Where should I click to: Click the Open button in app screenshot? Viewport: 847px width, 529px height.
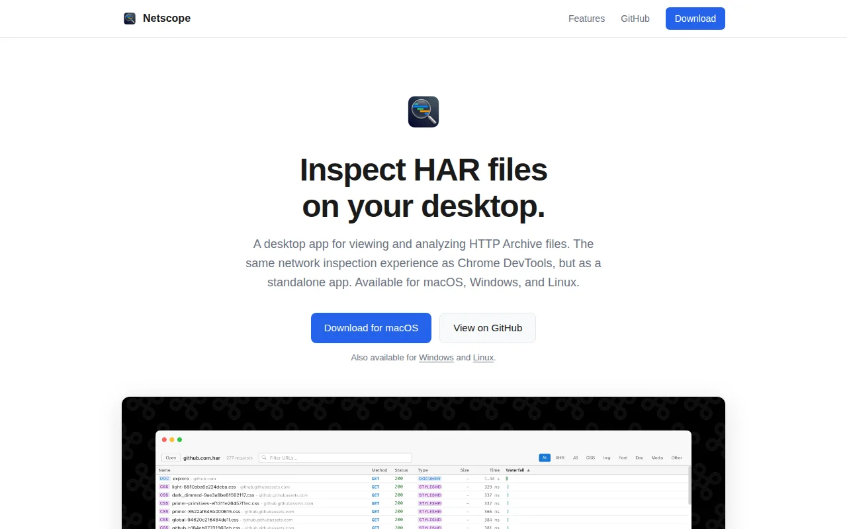pos(171,458)
